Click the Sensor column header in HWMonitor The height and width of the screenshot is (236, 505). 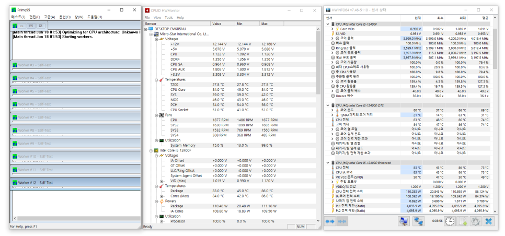point(177,24)
